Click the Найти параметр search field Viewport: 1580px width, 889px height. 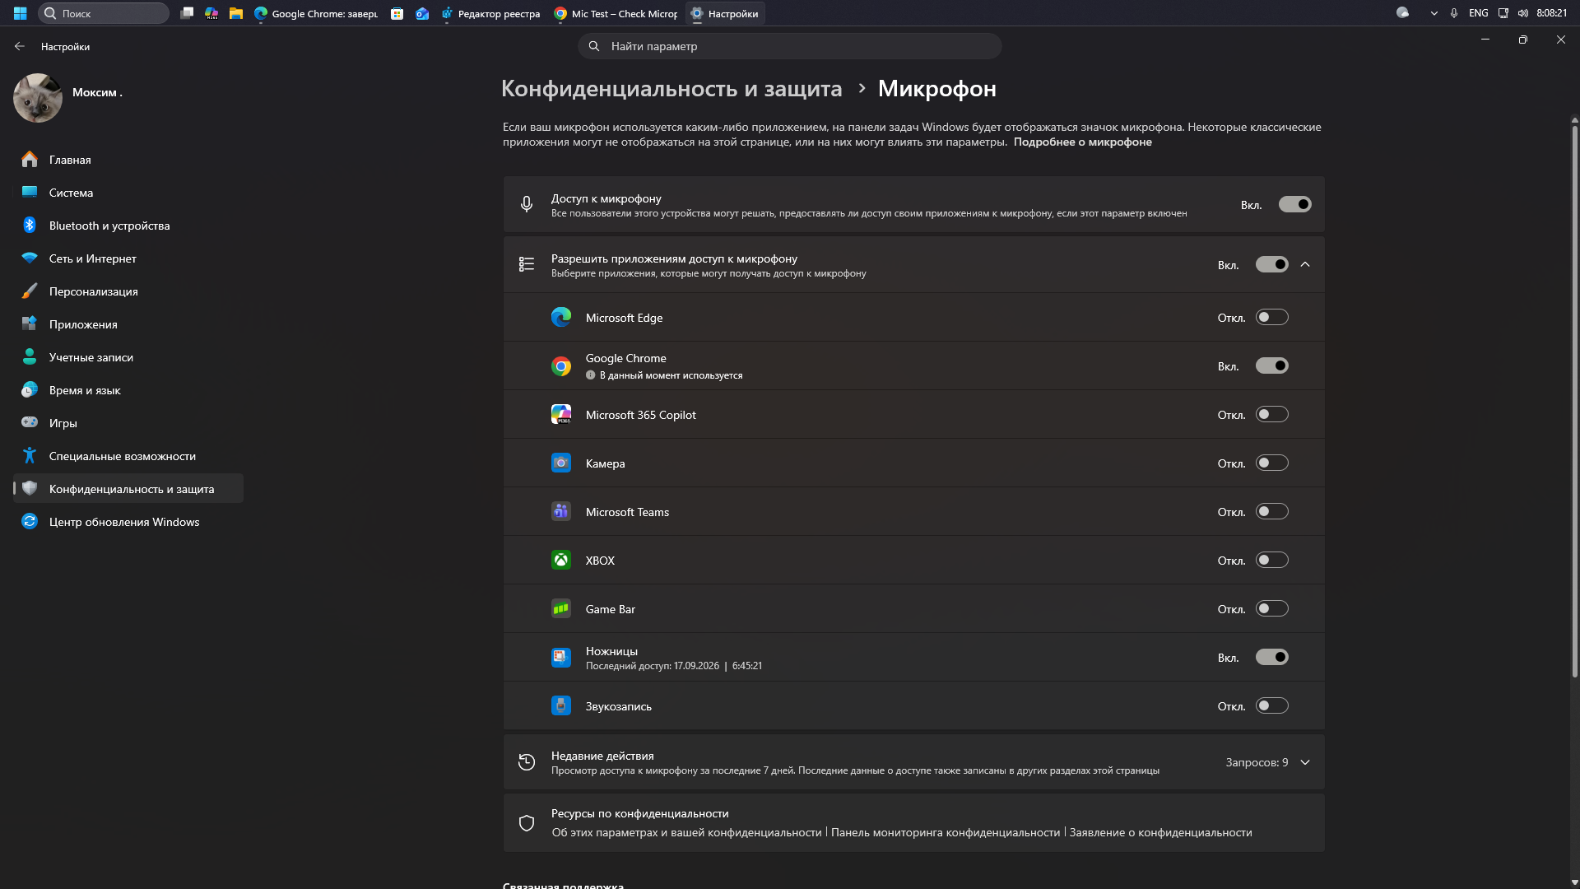point(790,46)
